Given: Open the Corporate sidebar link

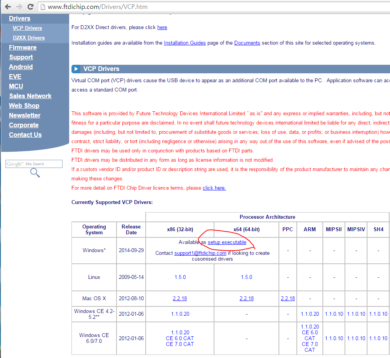Looking at the screenshot, I should 24,125.
